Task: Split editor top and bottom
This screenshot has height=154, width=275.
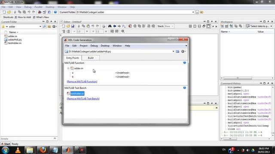Action: pyautogui.click(x=199, y=26)
